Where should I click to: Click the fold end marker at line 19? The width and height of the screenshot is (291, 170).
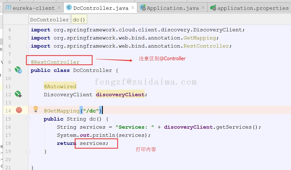point(28,151)
